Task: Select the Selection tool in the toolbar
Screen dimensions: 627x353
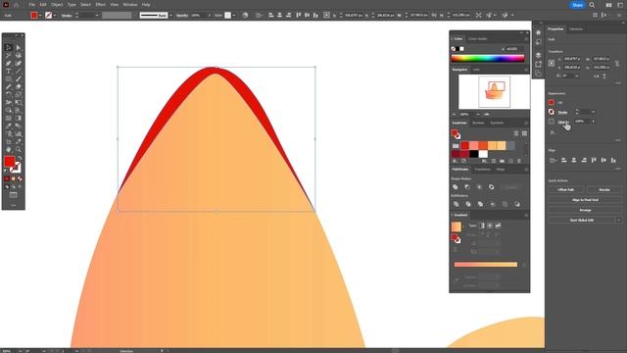Action: pyautogui.click(x=9, y=47)
